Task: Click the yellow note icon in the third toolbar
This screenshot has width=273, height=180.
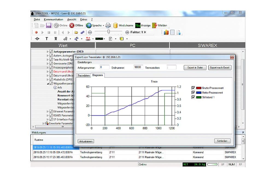Action: (122, 39)
